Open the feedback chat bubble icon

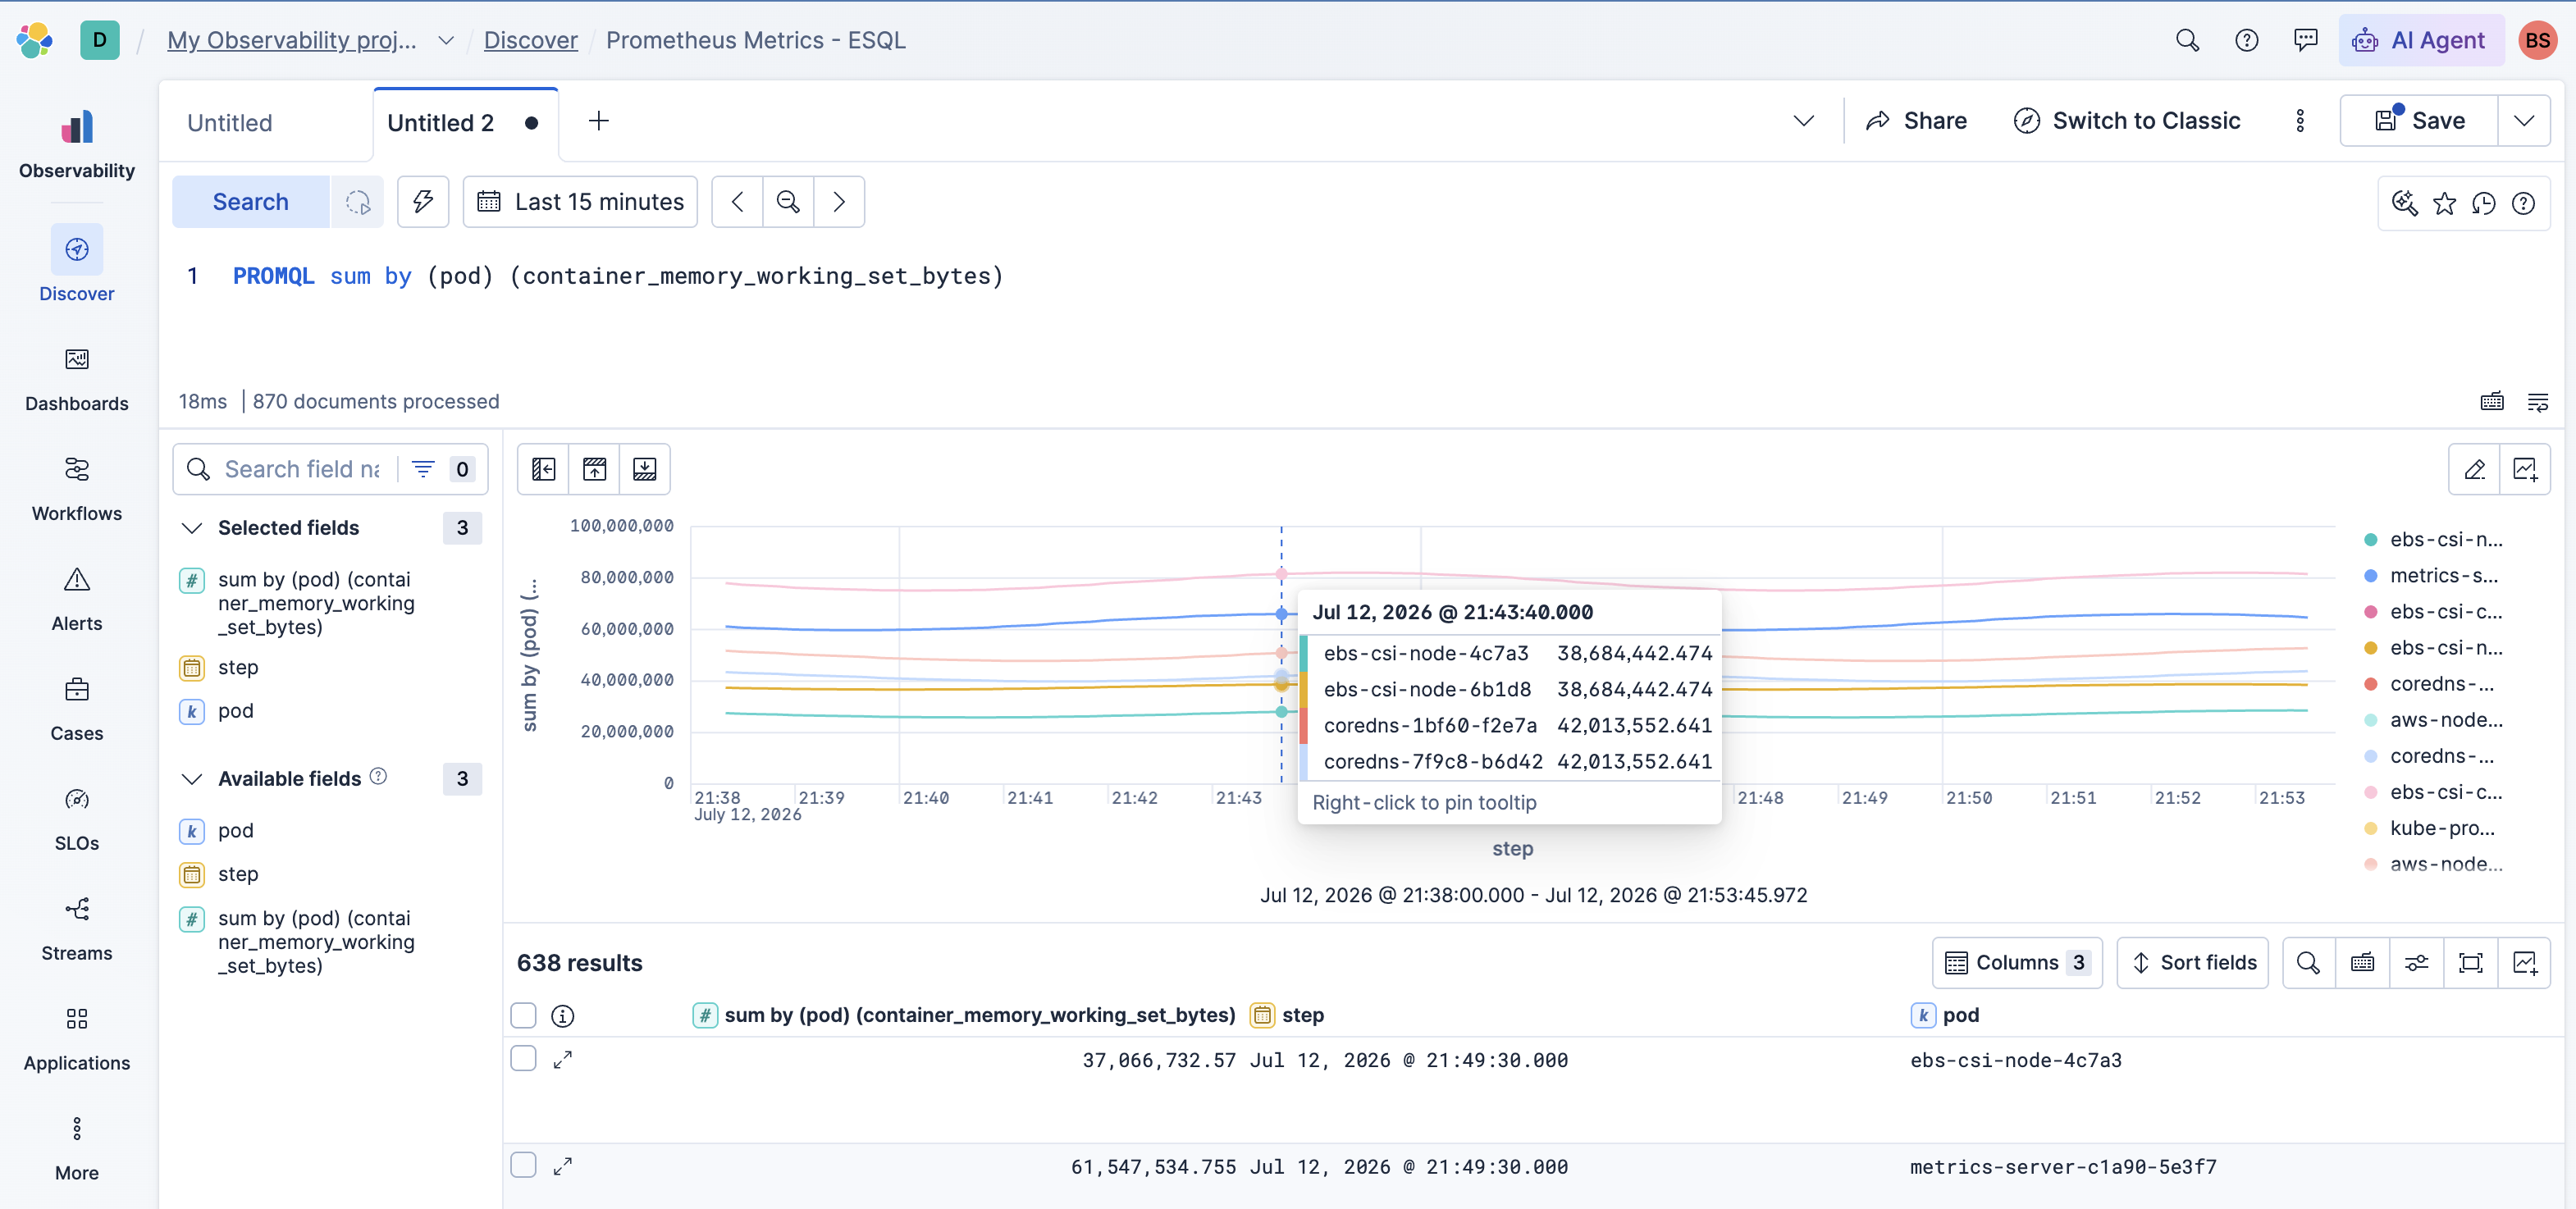coord(2305,40)
